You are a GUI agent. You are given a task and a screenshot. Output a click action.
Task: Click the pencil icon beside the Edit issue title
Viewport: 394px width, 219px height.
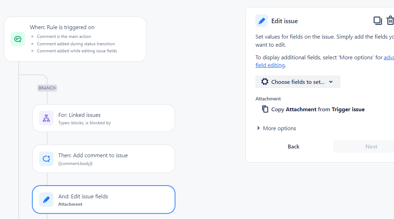pos(262,21)
